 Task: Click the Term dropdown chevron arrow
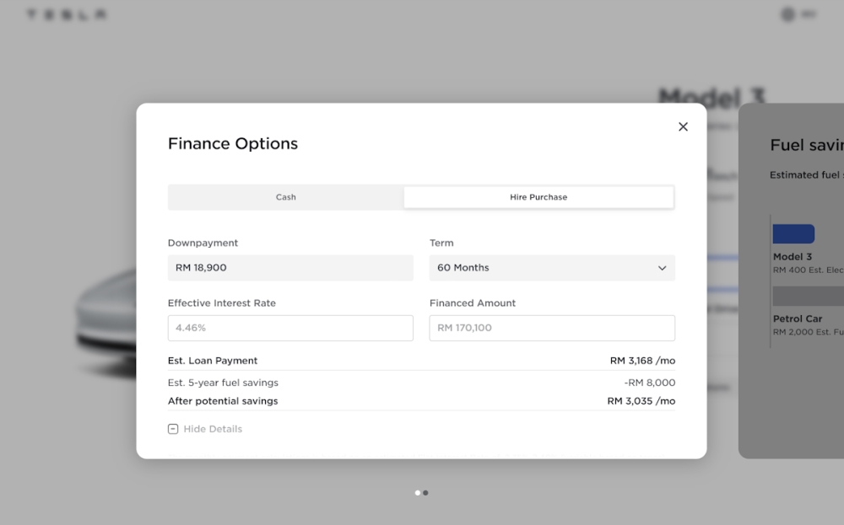tap(662, 268)
